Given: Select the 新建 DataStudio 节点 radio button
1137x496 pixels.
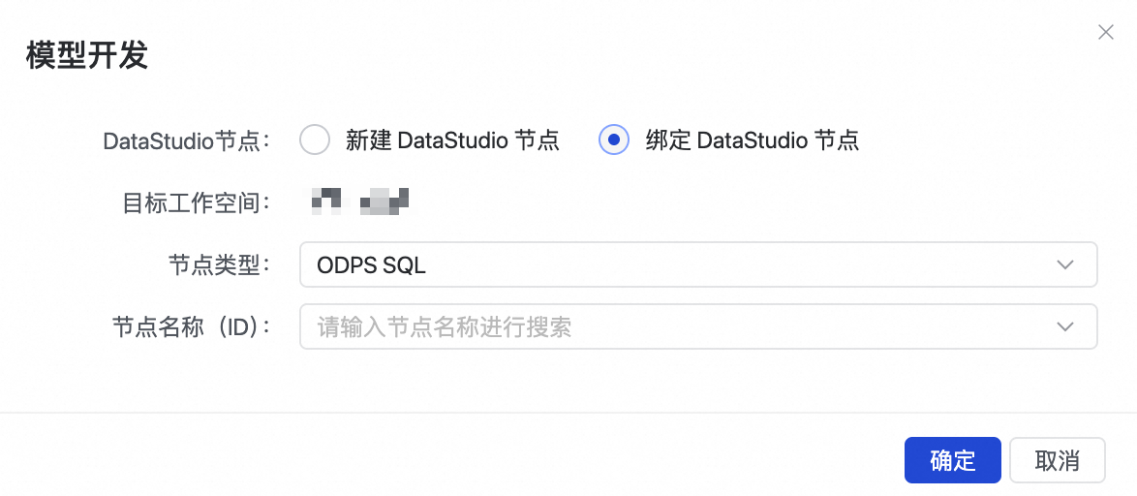Looking at the screenshot, I should [x=315, y=140].
